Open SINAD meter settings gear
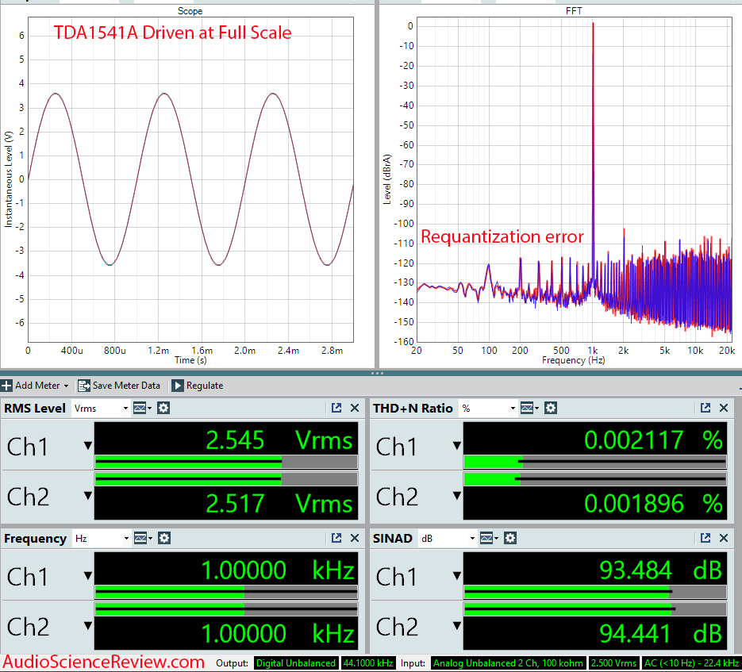 click(x=510, y=538)
